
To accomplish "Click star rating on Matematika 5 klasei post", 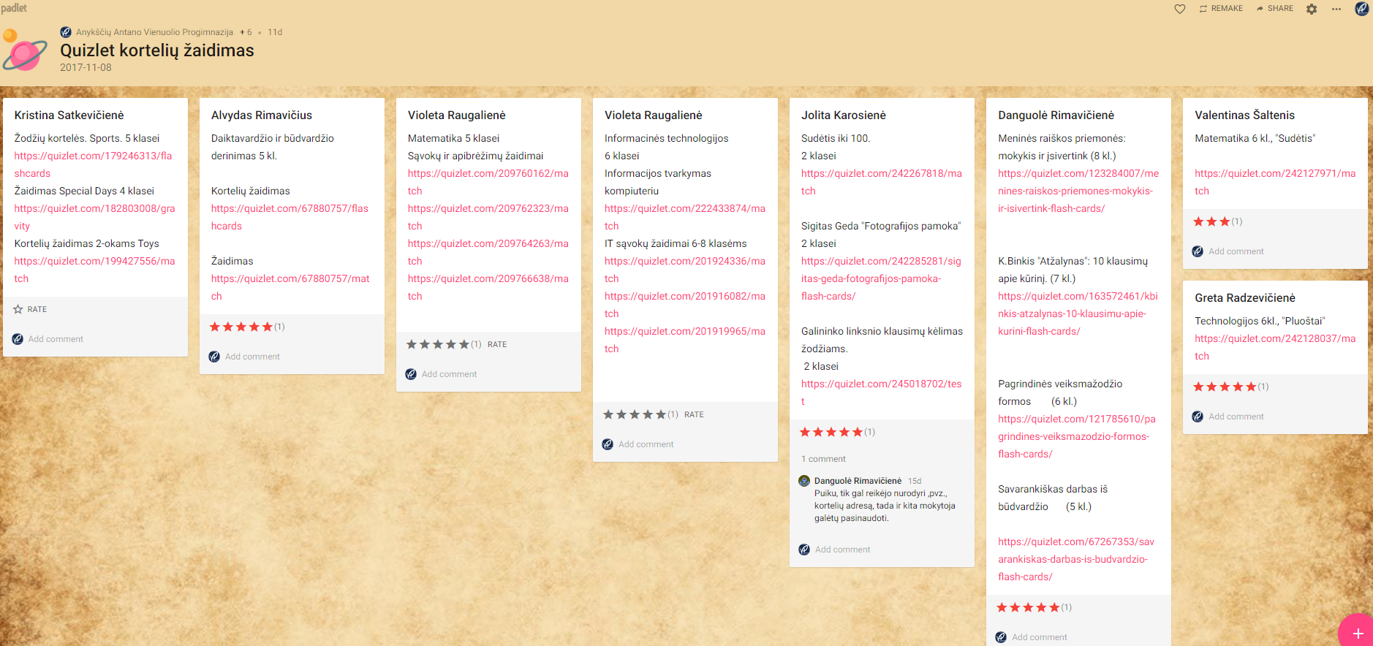I will tap(438, 344).
